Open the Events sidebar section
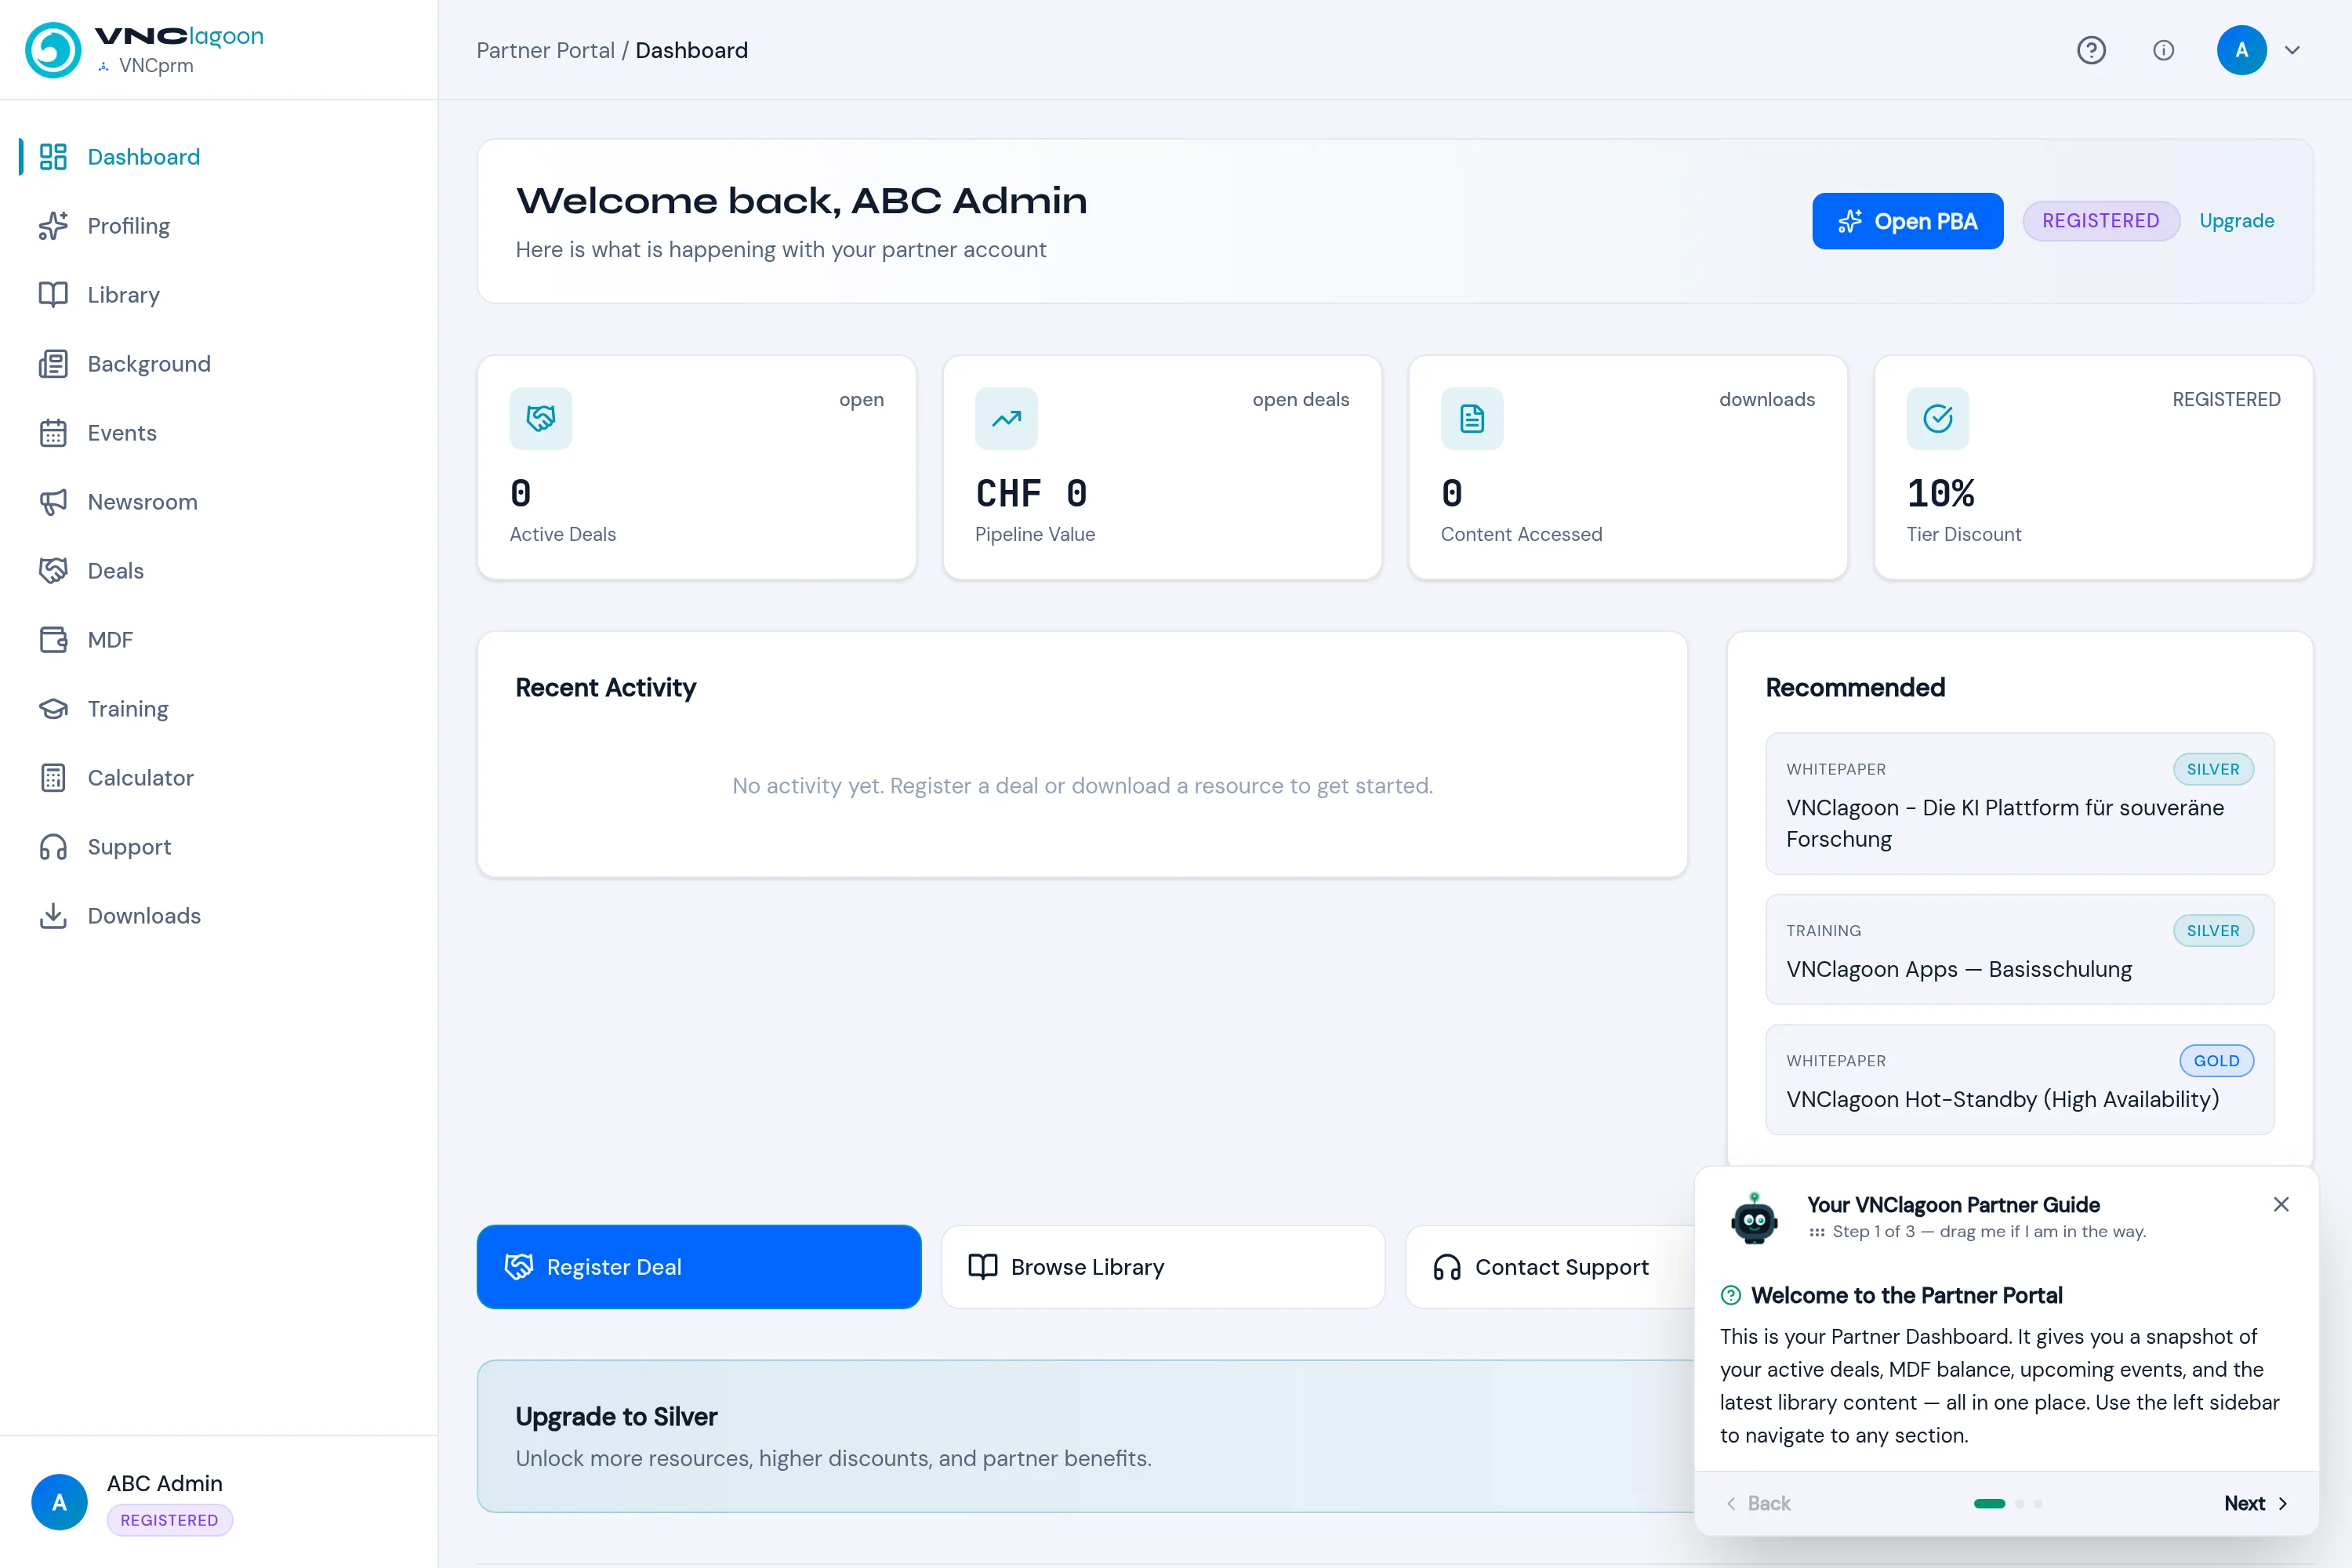The height and width of the screenshot is (1568, 2352). click(x=219, y=433)
